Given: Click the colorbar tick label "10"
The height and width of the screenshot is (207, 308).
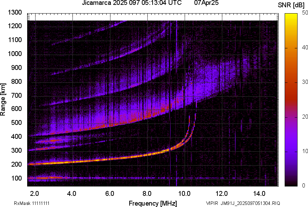Looking at the screenshot, I should (305, 151).
